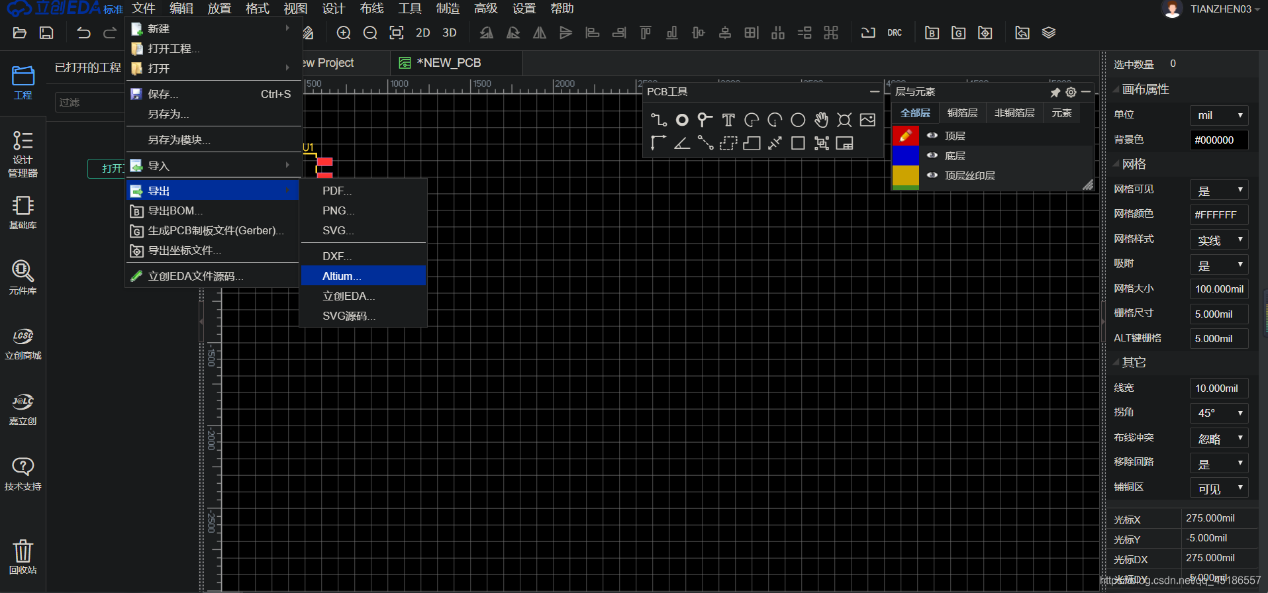Image resolution: width=1268 pixels, height=593 pixels.
Task: Open the 回收站 recycle bin
Action: 23,557
